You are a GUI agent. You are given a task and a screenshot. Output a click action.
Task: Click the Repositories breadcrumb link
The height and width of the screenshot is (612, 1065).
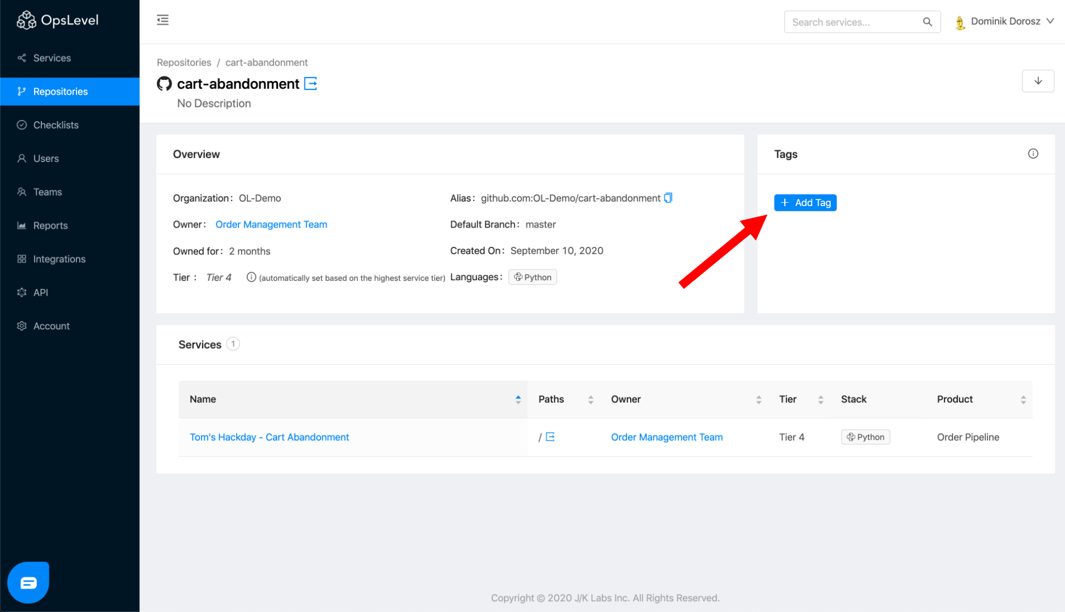point(184,62)
